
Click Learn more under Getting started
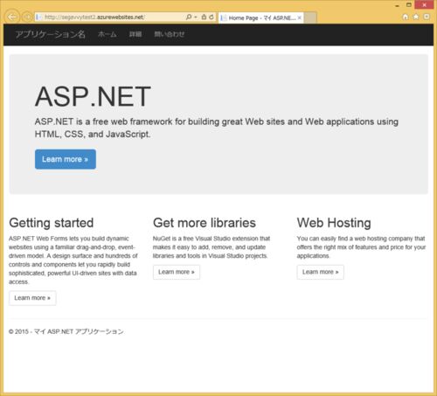pyautogui.click(x=32, y=298)
